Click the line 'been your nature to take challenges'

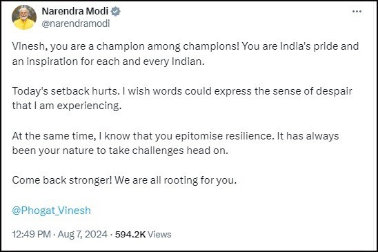[120, 151]
